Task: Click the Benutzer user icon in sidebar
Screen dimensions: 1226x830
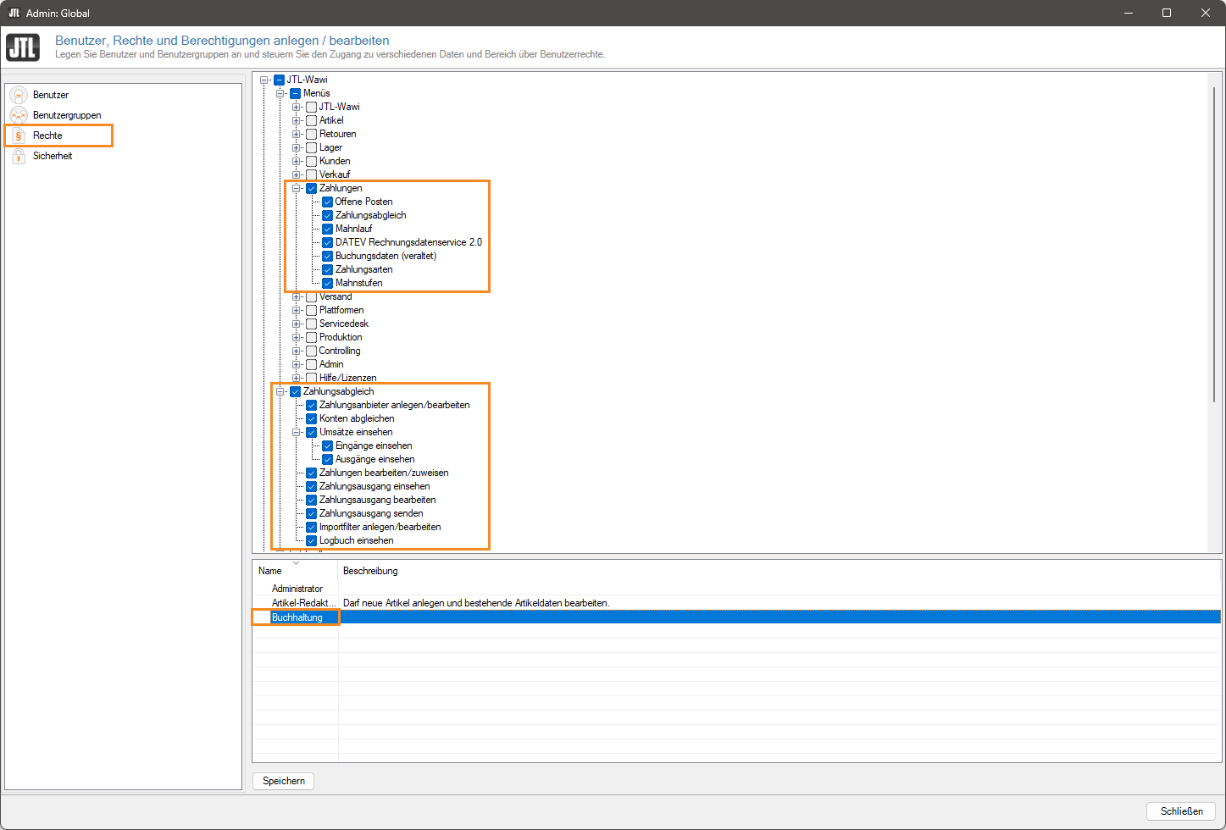Action: (19, 95)
